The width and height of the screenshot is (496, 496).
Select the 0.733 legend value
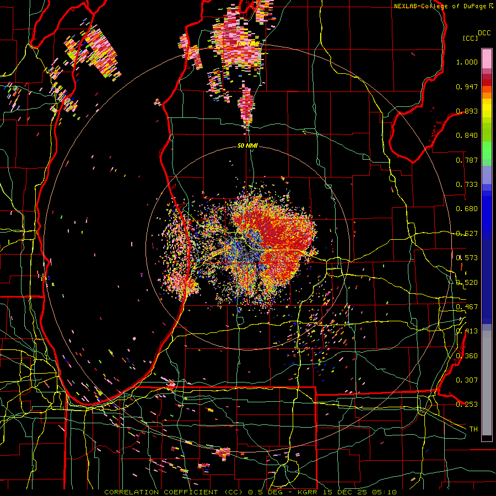pos(467,185)
